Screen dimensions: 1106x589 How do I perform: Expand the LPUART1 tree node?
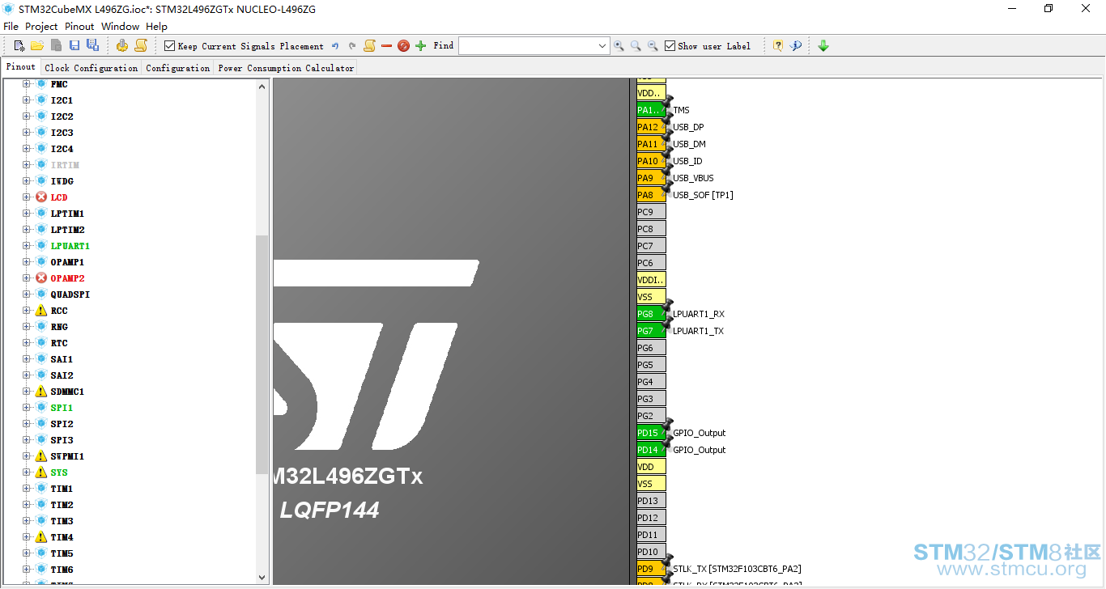(26, 246)
